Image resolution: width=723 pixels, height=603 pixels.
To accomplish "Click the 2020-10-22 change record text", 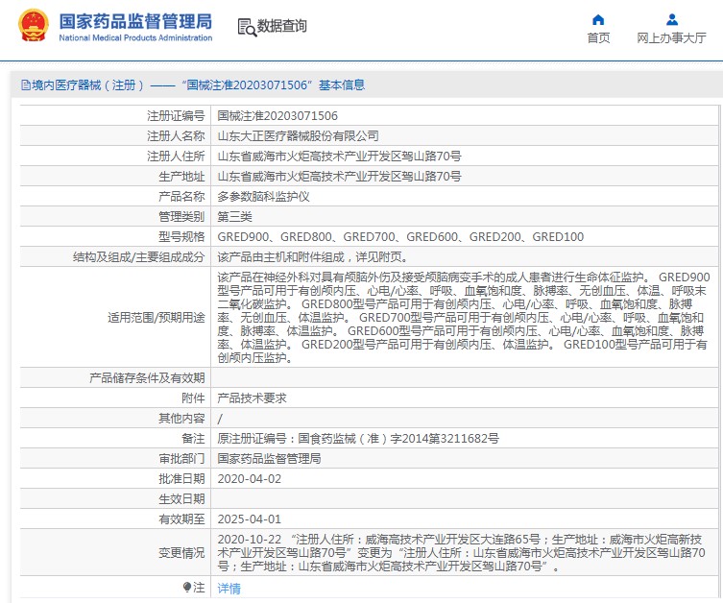I will pyautogui.click(x=461, y=552).
